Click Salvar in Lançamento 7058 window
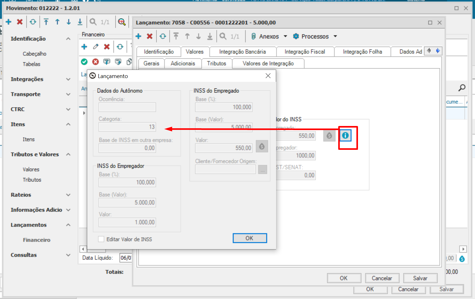The image size is (475, 299). tap(420, 278)
